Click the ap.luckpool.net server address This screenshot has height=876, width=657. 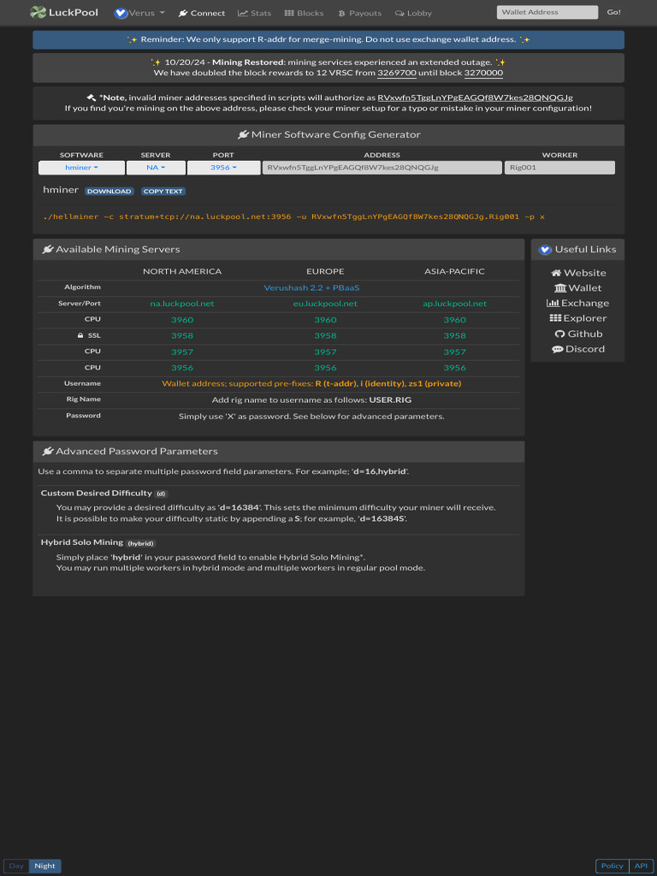[x=455, y=304]
